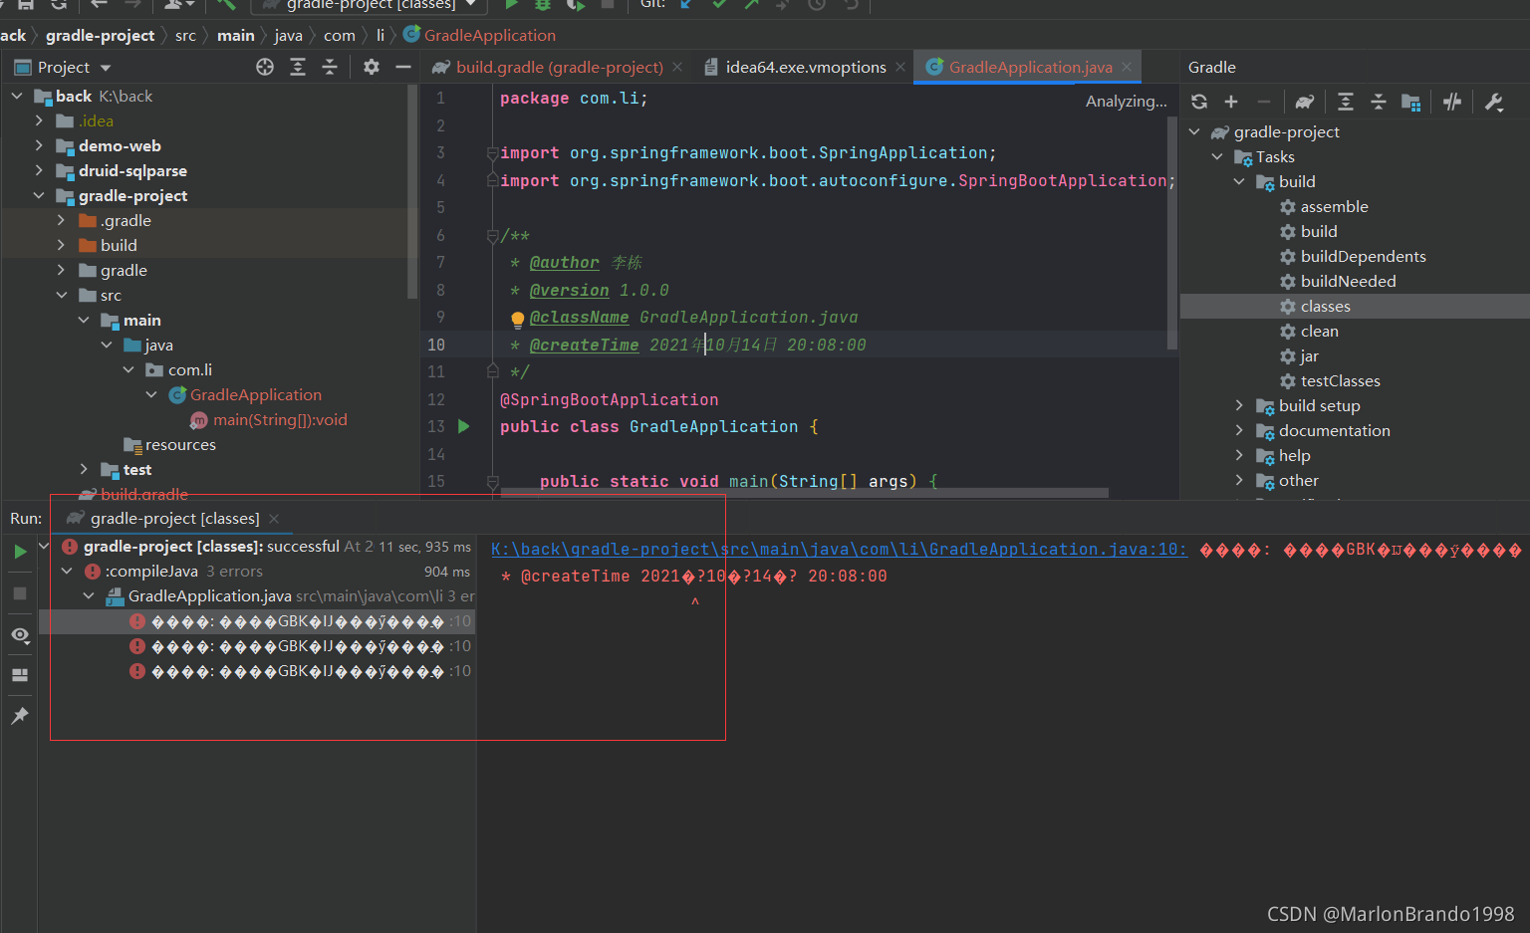Rerun the build with the green Run panel arrow

click(20, 552)
